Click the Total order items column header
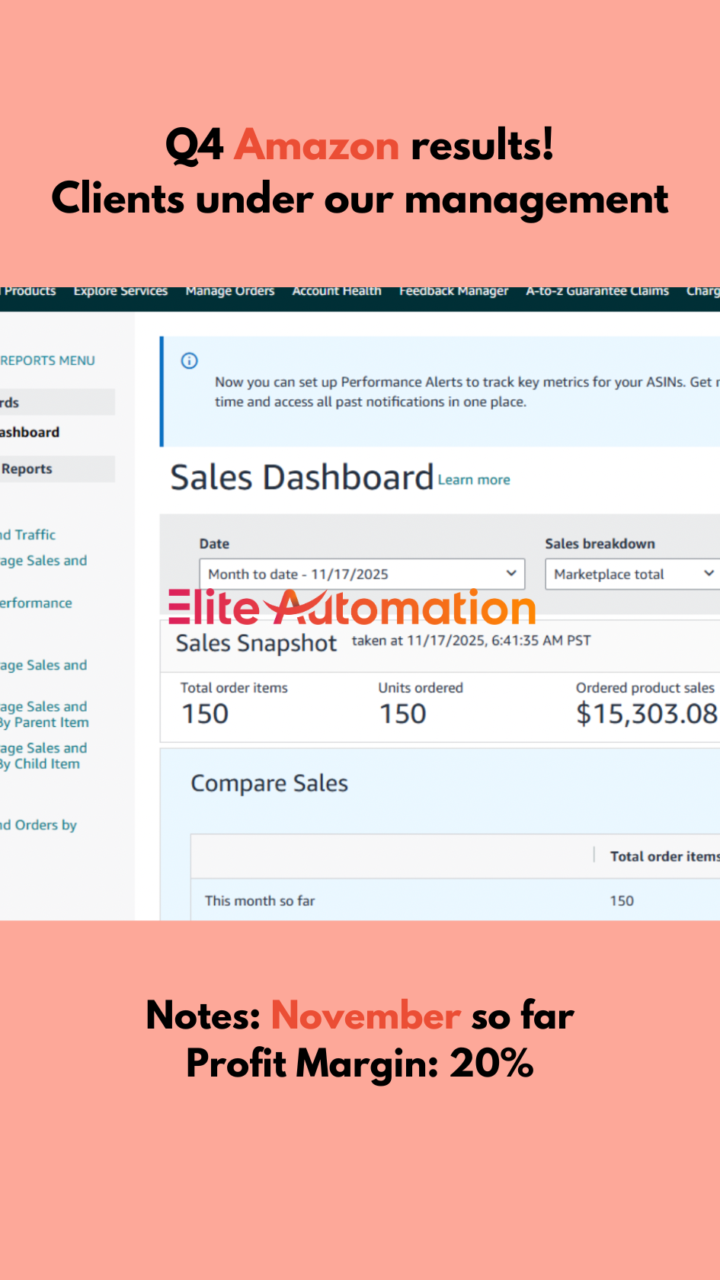The image size is (720, 1280). 664,856
